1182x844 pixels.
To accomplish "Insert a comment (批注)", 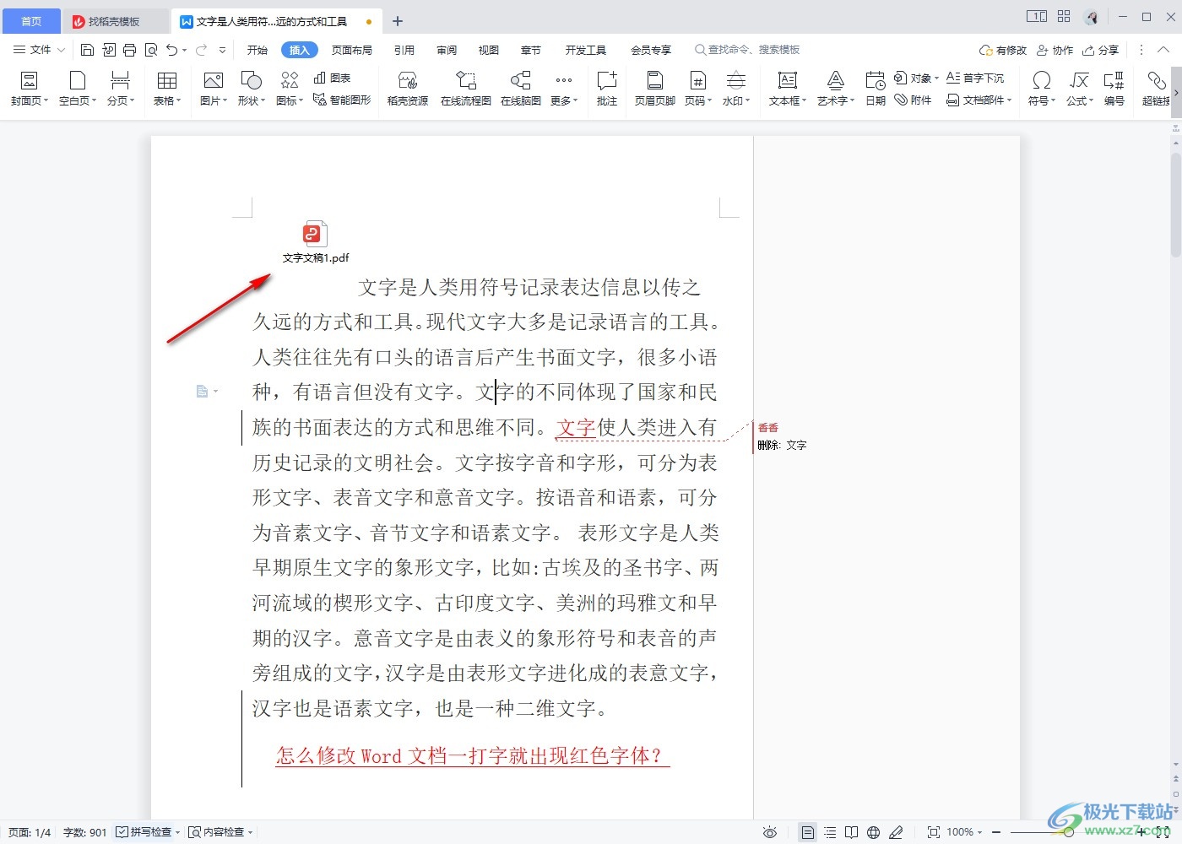I will click(607, 88).
